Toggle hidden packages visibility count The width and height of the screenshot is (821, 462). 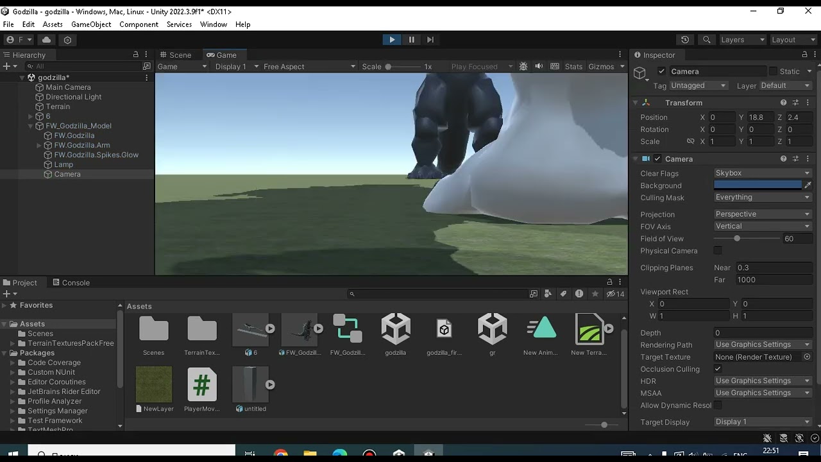[x=615, y=294]
